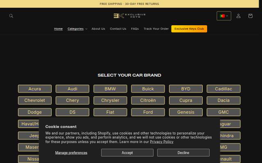Image resolution: width=262 pixels, height=163 pixels.
Task: Select the GMC brand
Action: 224,112
